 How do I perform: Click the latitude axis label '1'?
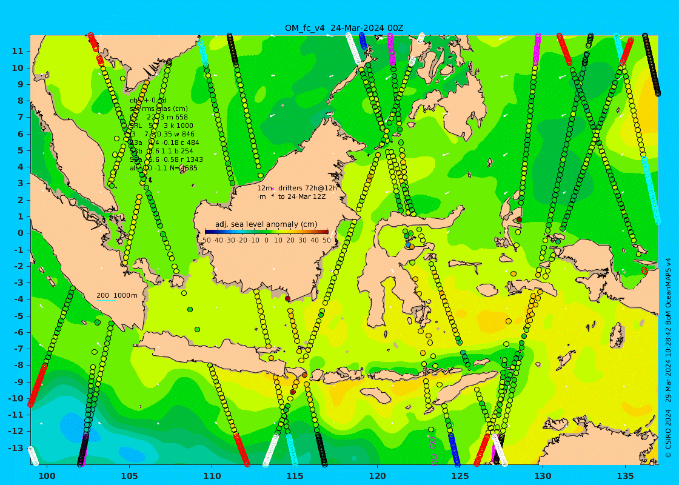[20, 216]
